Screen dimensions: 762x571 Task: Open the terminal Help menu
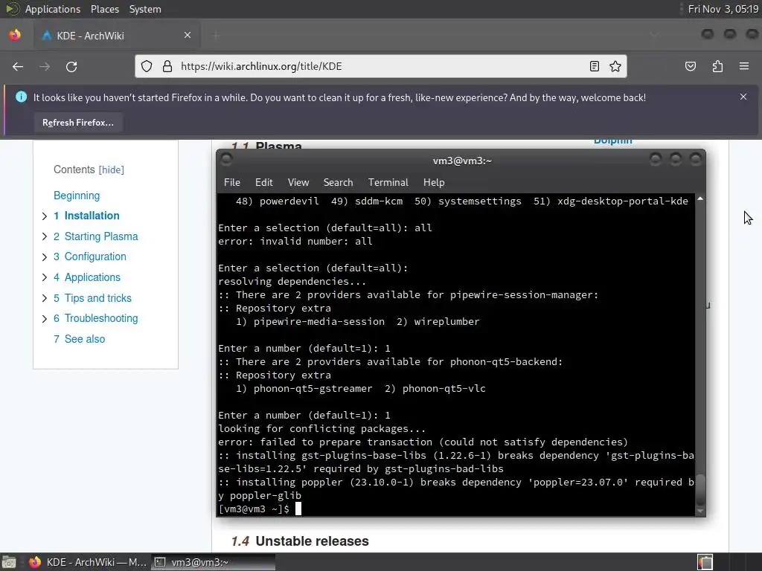click(434, 182)
